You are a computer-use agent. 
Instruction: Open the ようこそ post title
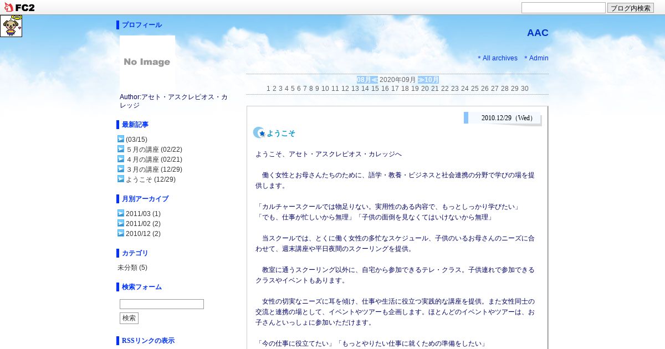[x=281, y=134]
